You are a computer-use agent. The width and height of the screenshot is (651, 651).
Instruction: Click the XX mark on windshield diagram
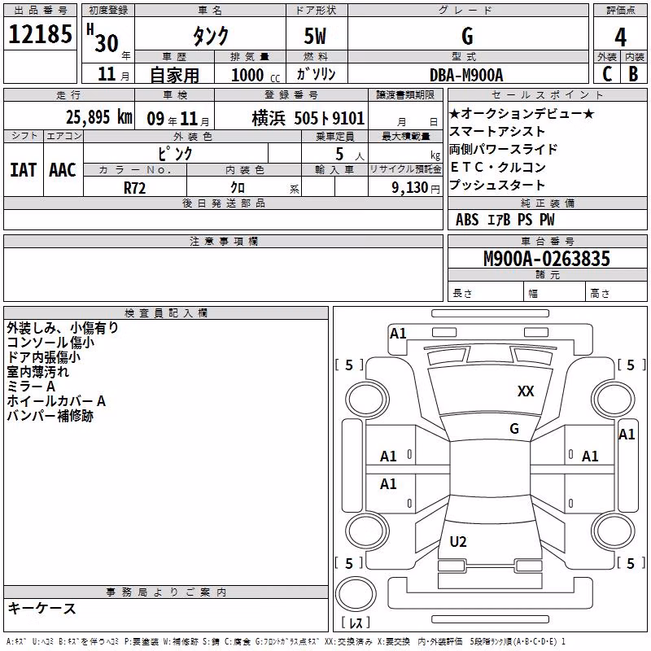pos(526,391)
